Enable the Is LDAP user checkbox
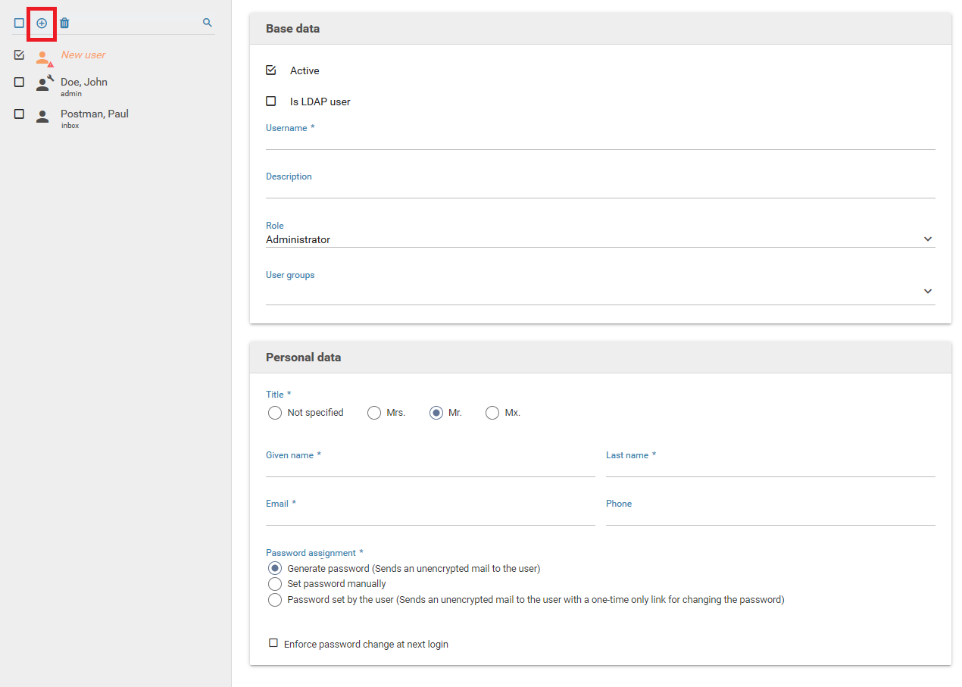Viewport: 962px width, 687px height. click(271, 101)
